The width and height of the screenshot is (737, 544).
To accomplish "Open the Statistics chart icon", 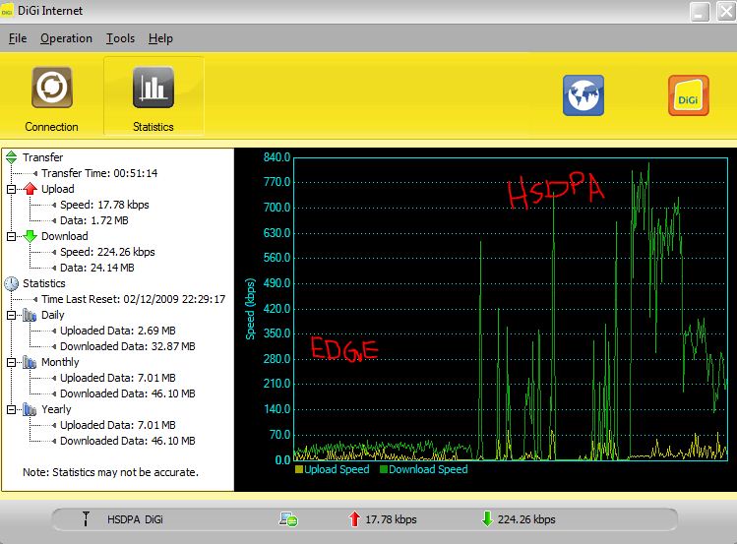I will pos(154,88).
